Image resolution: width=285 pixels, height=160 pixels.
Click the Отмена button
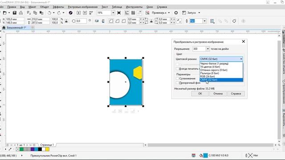coord(218,94)
